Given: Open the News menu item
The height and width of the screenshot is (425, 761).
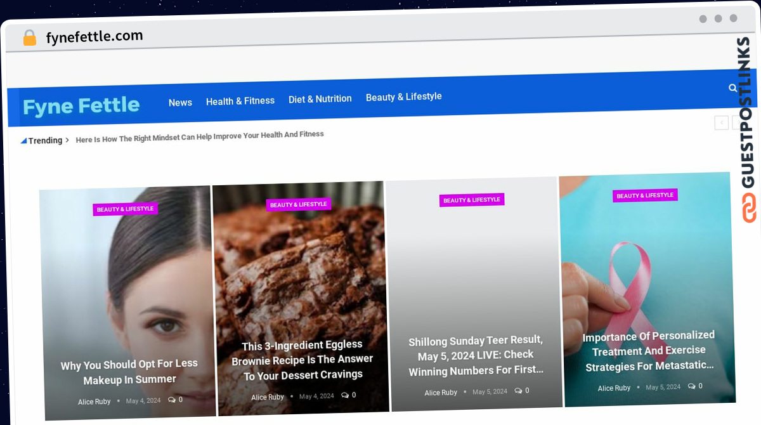Looking at the screenshot, I should 180,102.
